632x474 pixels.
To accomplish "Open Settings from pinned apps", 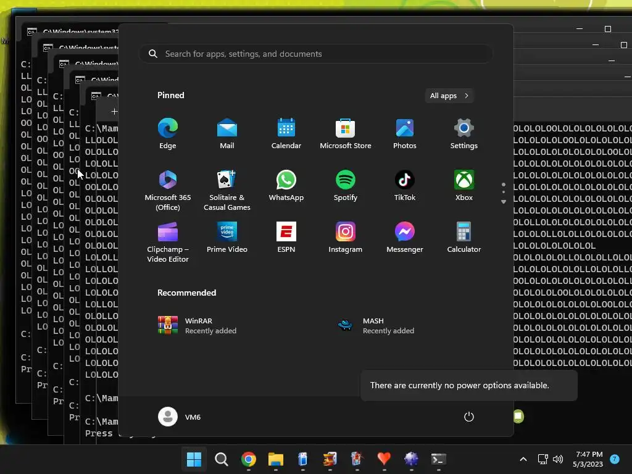I will point(464,134).
